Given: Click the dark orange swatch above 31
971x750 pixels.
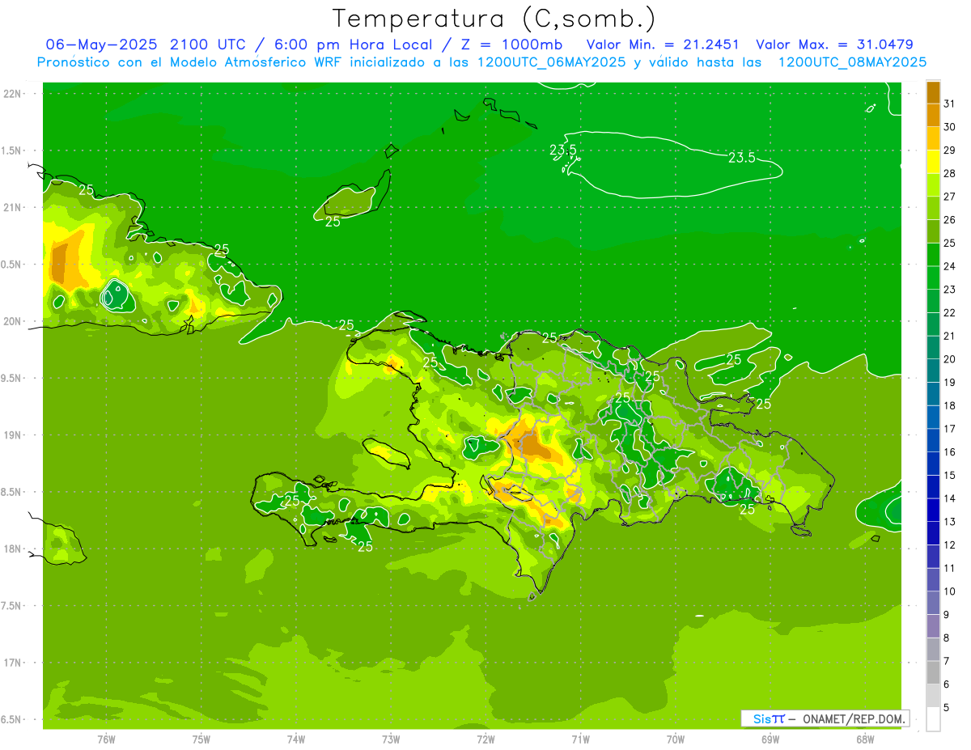Looking at the screenshot, I should click(x=933, y=92).
